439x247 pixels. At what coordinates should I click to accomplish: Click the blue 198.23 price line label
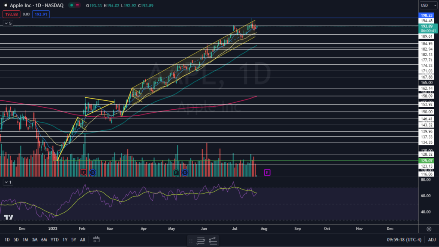point(426,15)
